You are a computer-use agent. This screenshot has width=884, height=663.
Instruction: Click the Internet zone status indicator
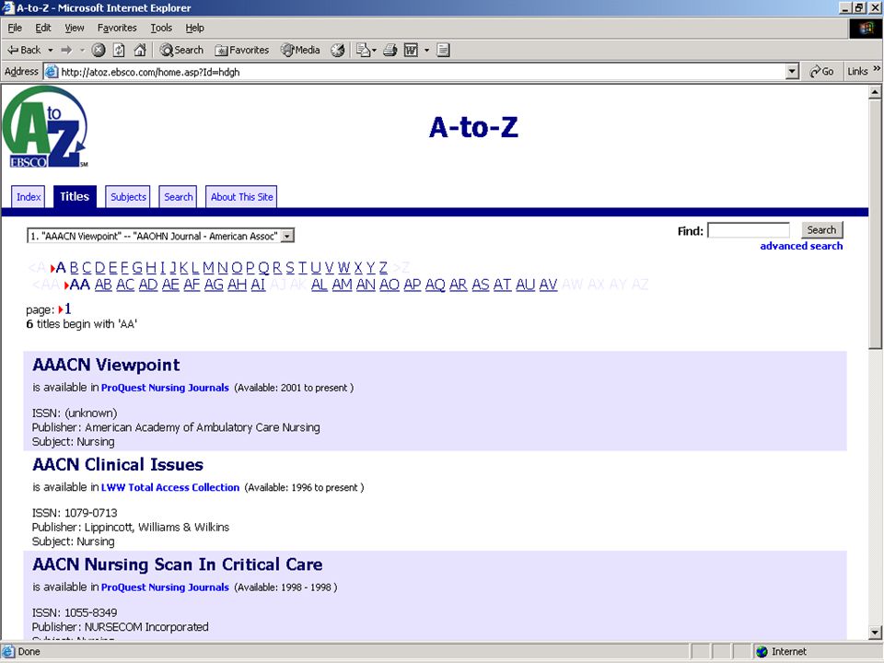click(x=782, y=652)
